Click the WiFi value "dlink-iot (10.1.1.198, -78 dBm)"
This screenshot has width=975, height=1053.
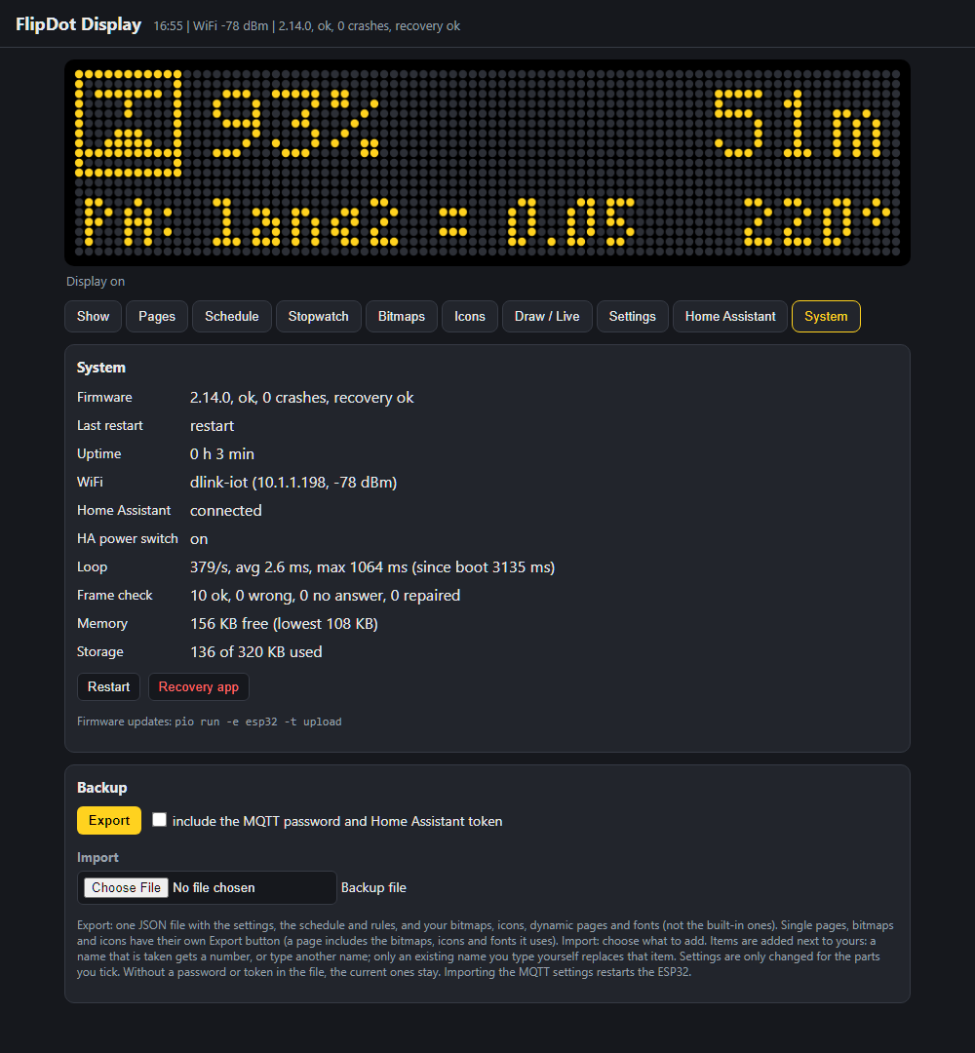point(293,483)
